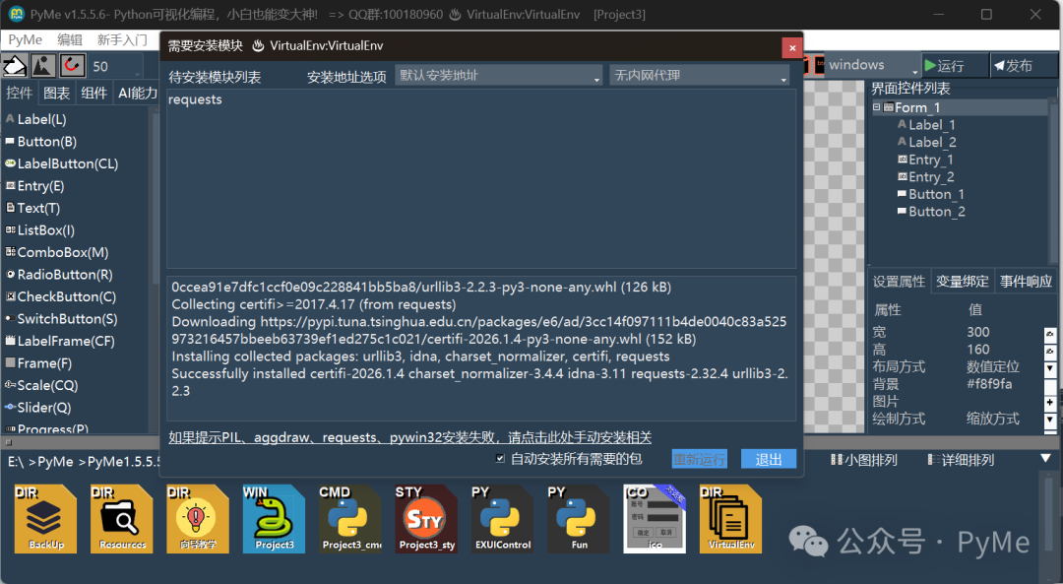Switch to AI能力 tab
This screenshot has height=584, width=1063.
[x=138, y=93]
